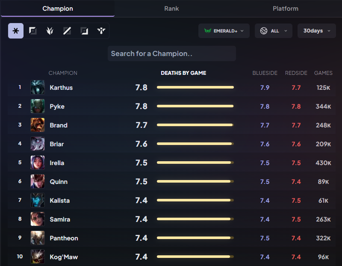342x266 pixels.
Task: Filter by support role icon
Action: [x=101, y=31]
